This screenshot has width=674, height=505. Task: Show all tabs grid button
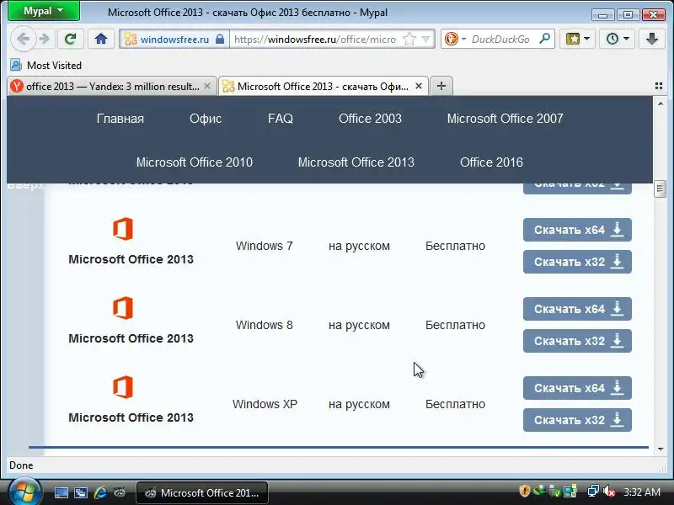659,86
